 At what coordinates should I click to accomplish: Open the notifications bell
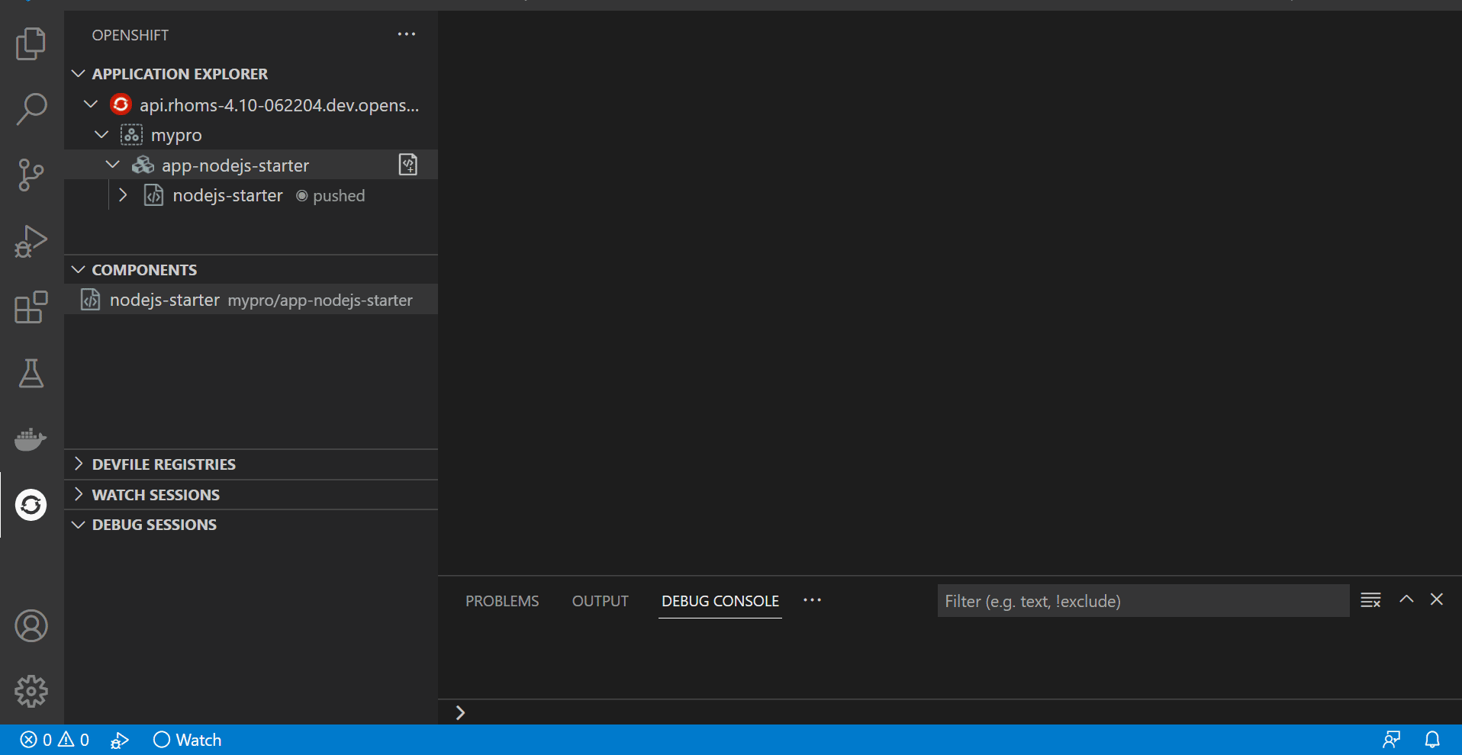pos(1432,740)
